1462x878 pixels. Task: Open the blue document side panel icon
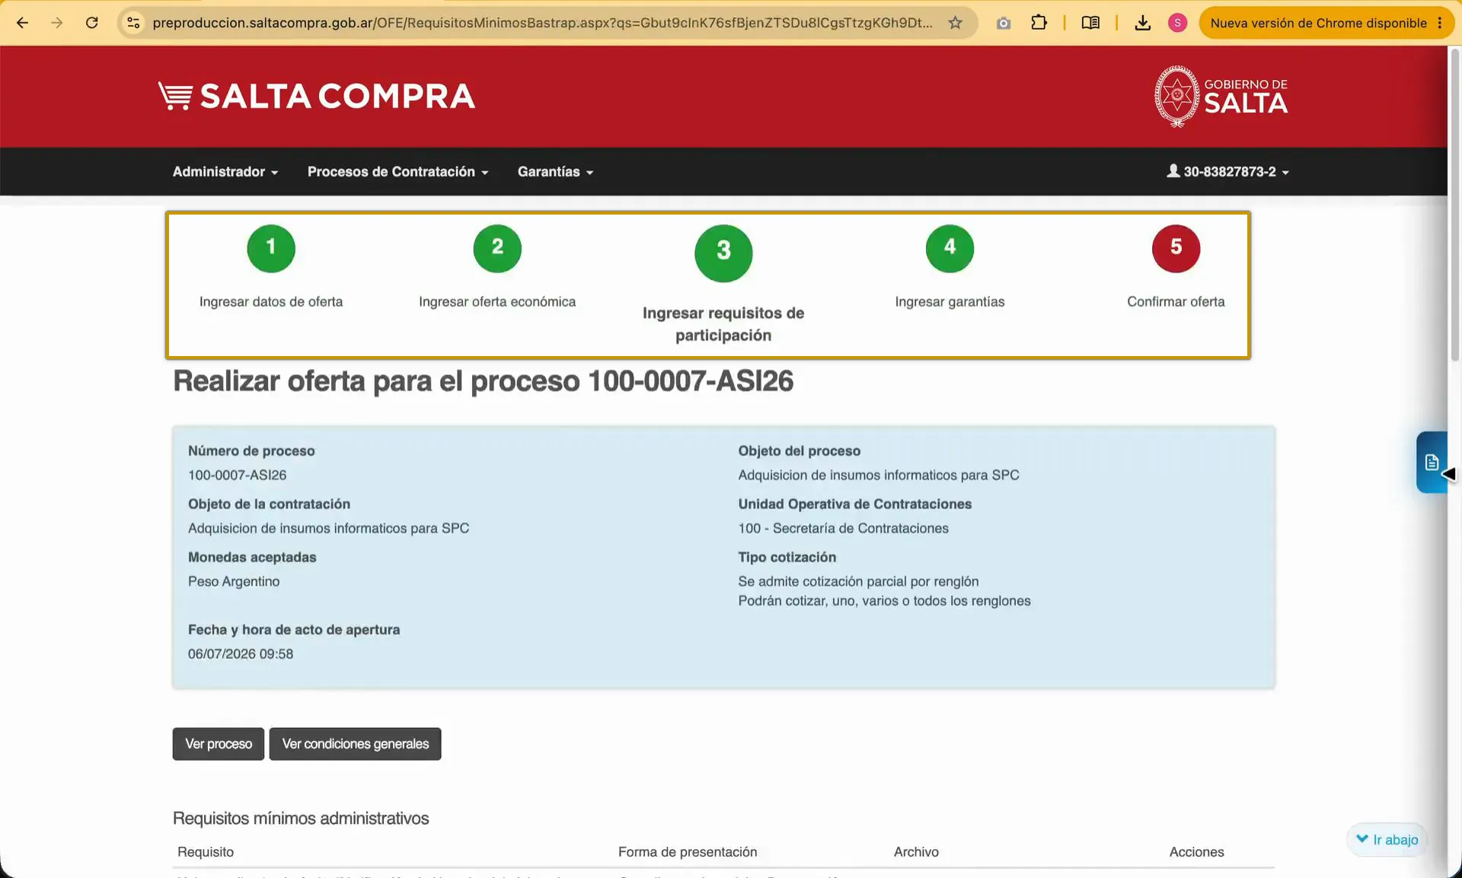[x=1432, y=462]
